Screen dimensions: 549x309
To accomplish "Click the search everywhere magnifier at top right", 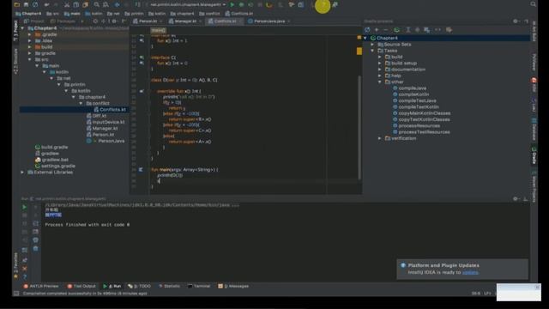I will [x=533, y=4].
